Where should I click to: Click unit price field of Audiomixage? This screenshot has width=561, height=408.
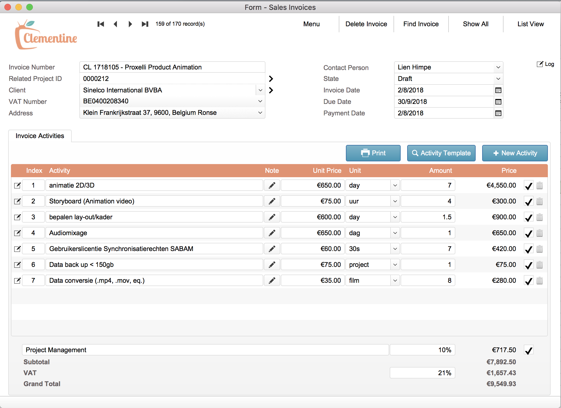313,233
